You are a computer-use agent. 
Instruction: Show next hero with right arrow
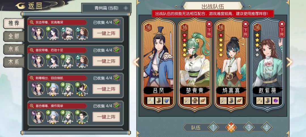289,62
